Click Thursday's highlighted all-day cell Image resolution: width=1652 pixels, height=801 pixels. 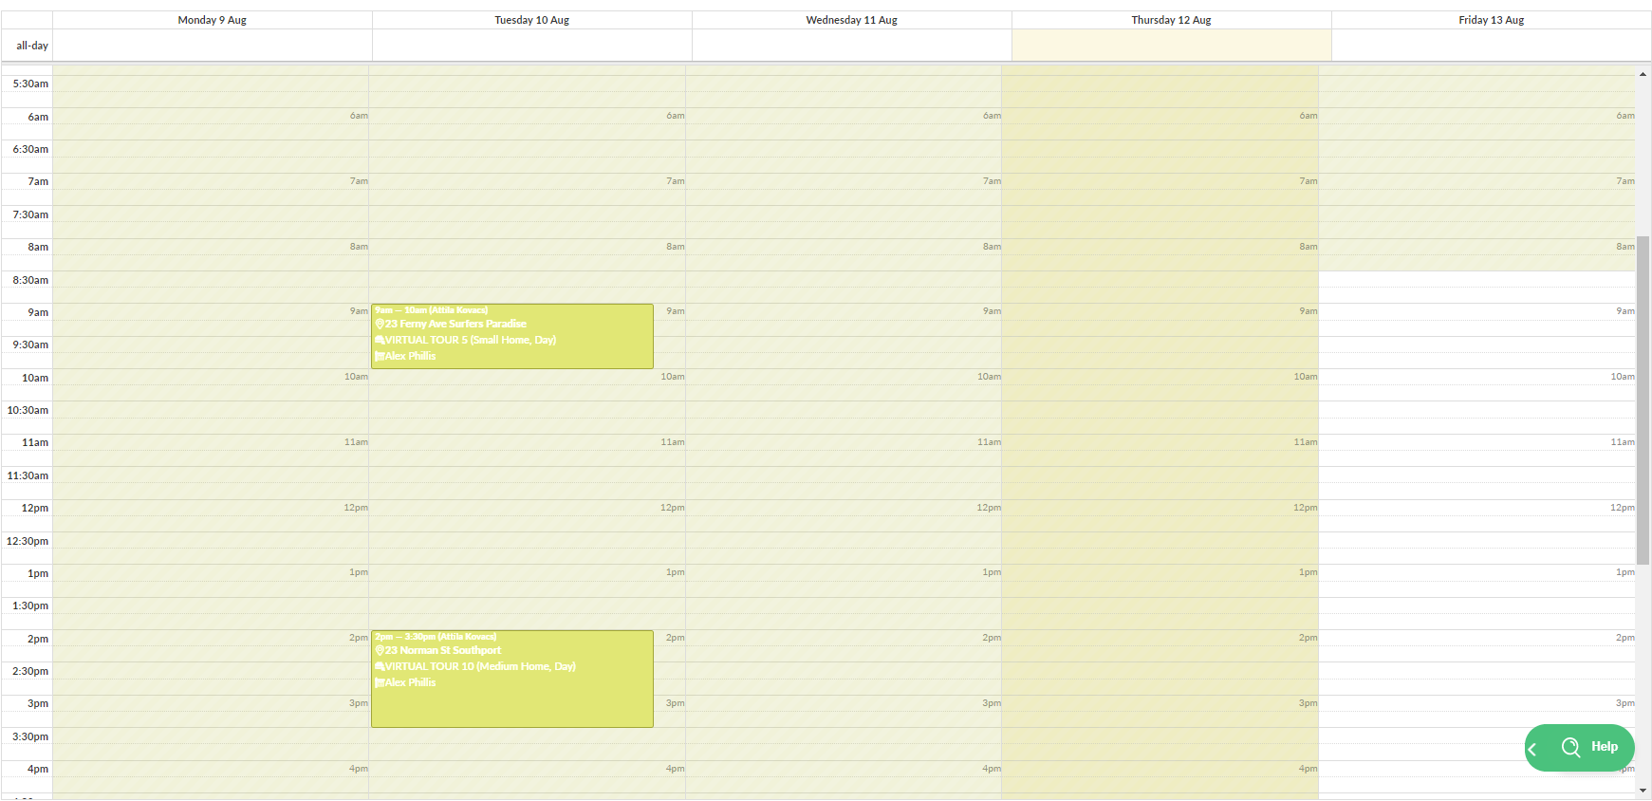pos(1171,46)
